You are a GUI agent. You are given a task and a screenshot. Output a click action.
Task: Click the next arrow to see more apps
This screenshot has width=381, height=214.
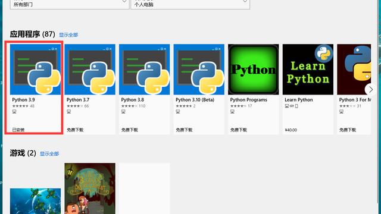pyautogui.click(x=370, y=90)
